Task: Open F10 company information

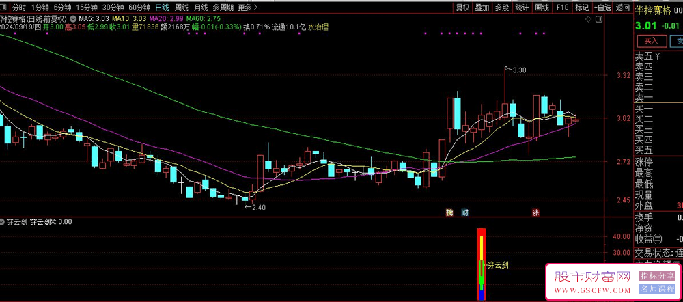Action: [562, 8]
